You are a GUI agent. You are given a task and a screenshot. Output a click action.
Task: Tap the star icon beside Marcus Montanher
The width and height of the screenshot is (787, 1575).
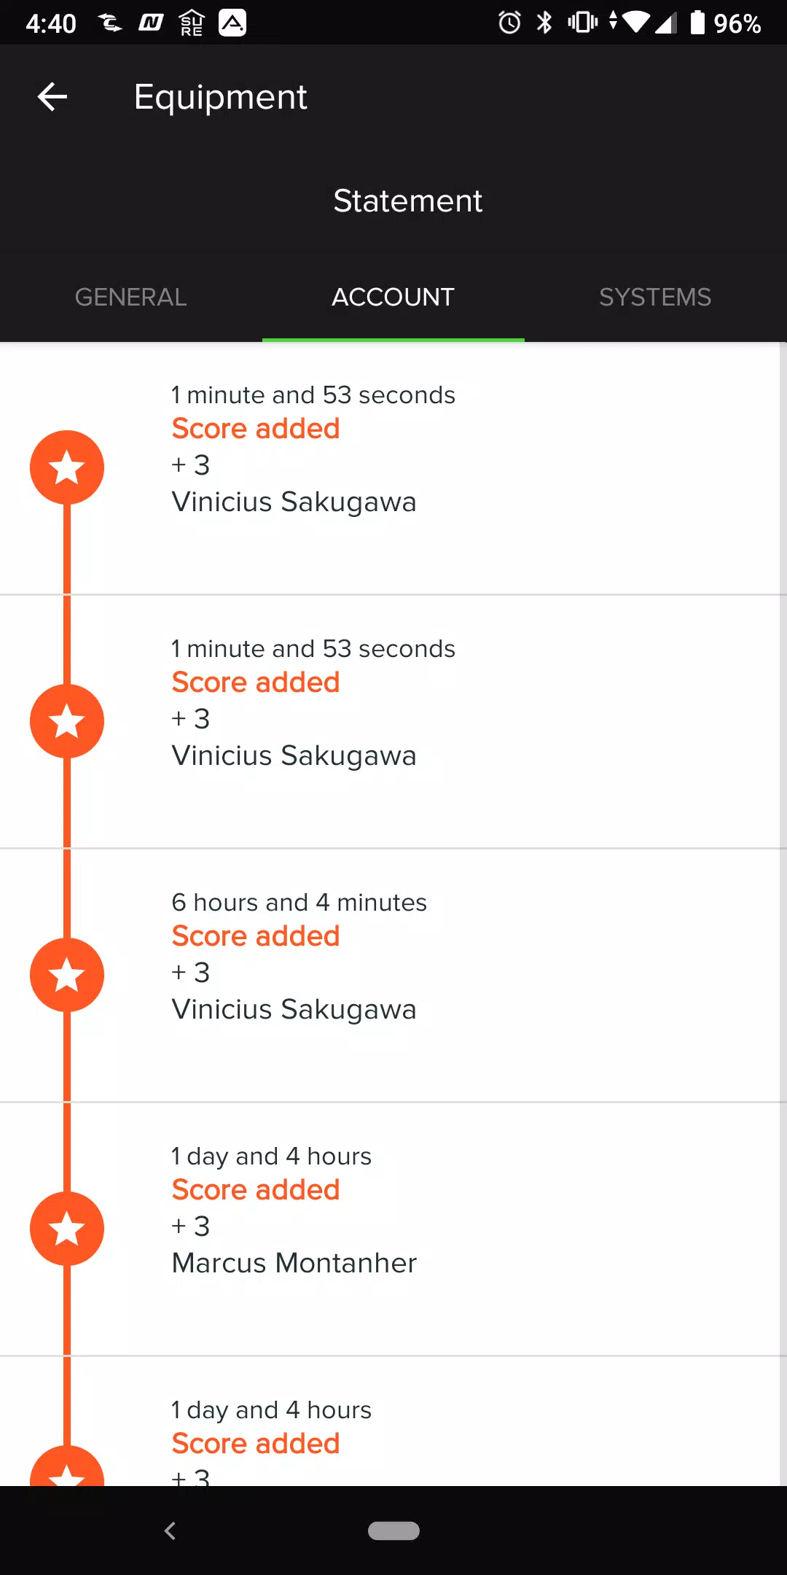(x=67, y=1229)
